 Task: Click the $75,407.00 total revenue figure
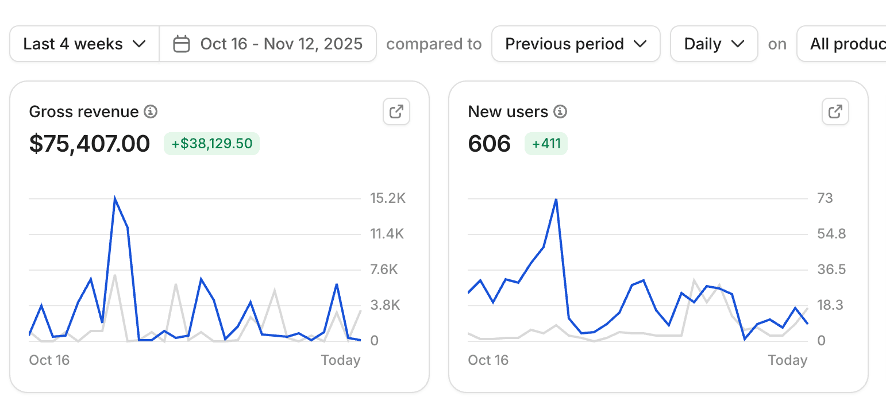point(90,144)
